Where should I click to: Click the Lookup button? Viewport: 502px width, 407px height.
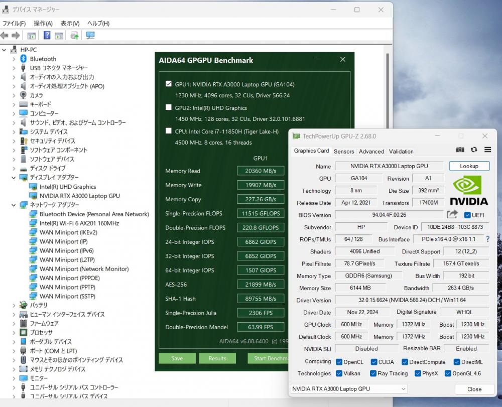[469, 166]
